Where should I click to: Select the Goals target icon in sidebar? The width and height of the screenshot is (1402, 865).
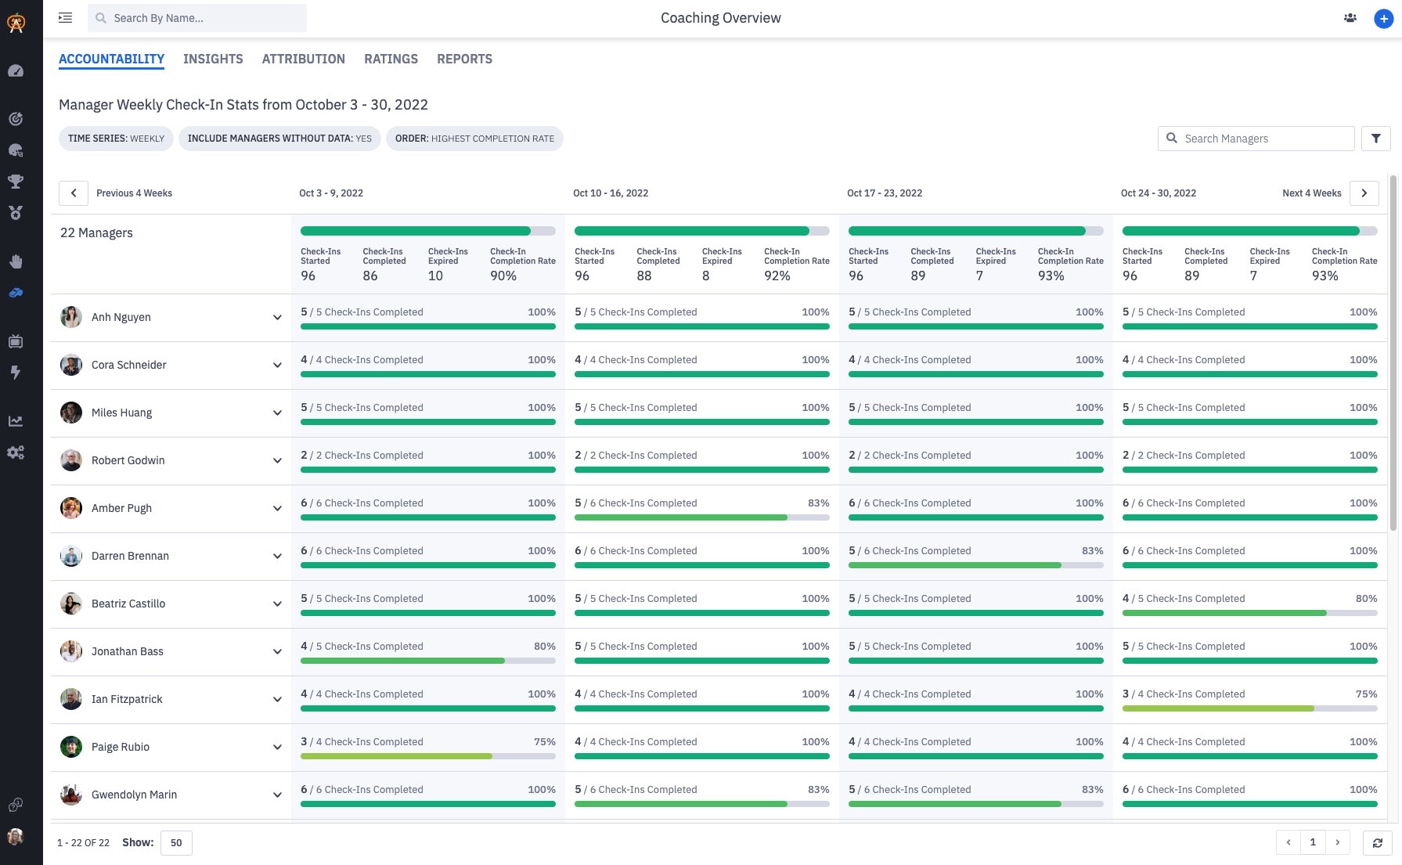(x=16, y=118)
